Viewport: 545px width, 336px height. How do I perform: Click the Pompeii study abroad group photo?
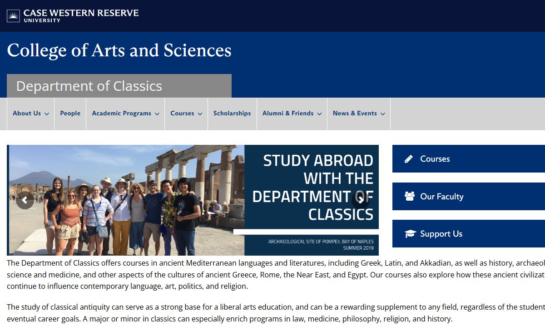tap(126, 200)
